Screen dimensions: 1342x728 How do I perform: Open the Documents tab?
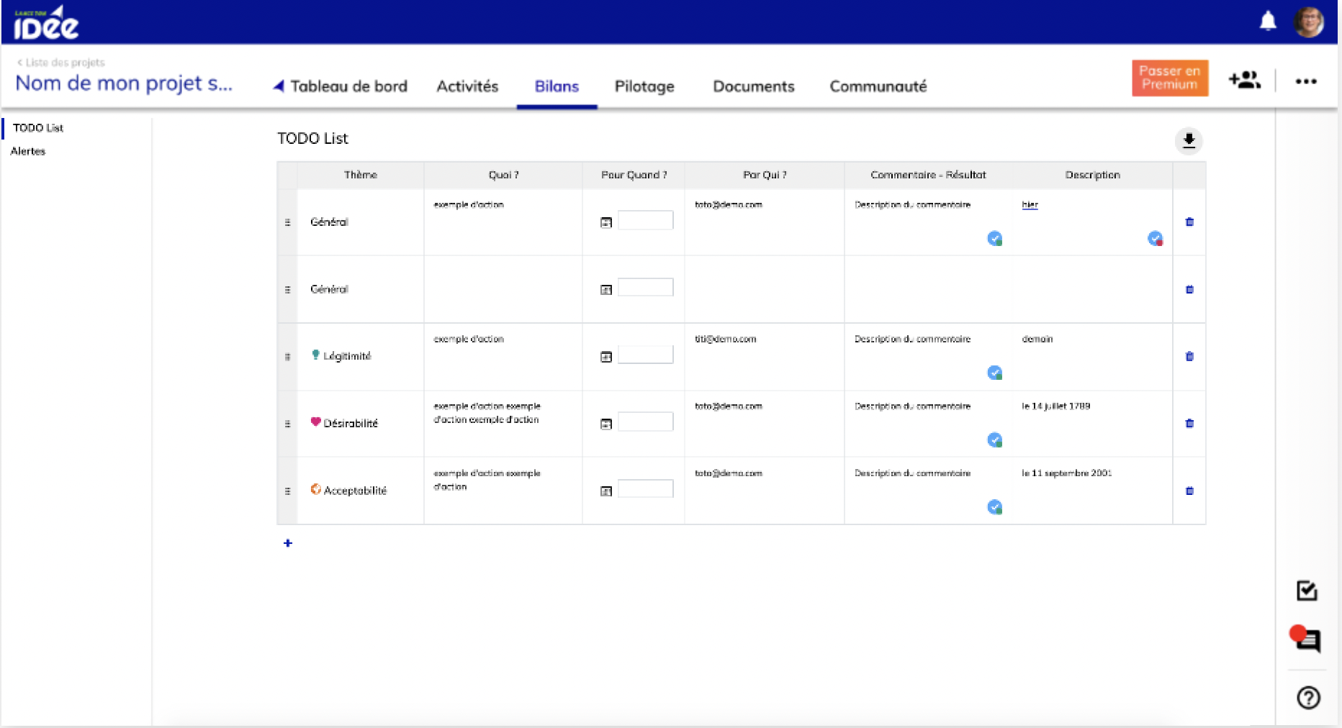click(753, 86)
